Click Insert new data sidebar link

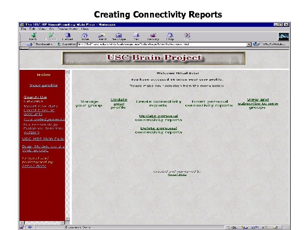[40, 110]
